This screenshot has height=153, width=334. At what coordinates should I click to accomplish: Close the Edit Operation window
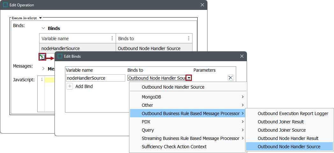click(202, 5)
